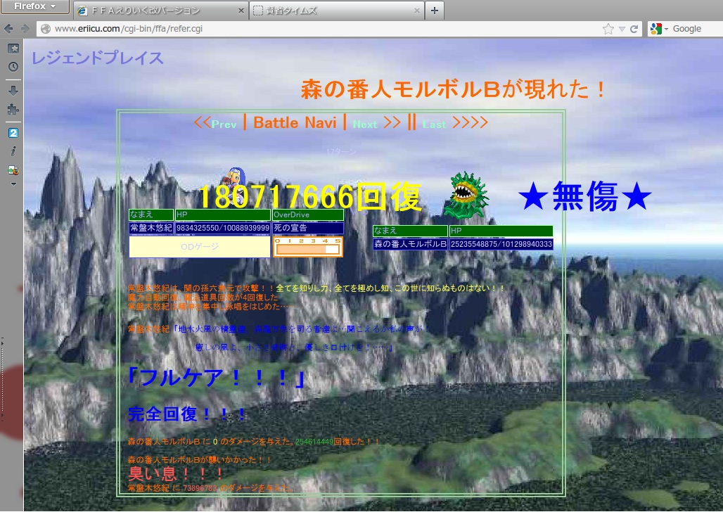
Task: Click the 完全回復！！！ text
Action: point(187,414)
